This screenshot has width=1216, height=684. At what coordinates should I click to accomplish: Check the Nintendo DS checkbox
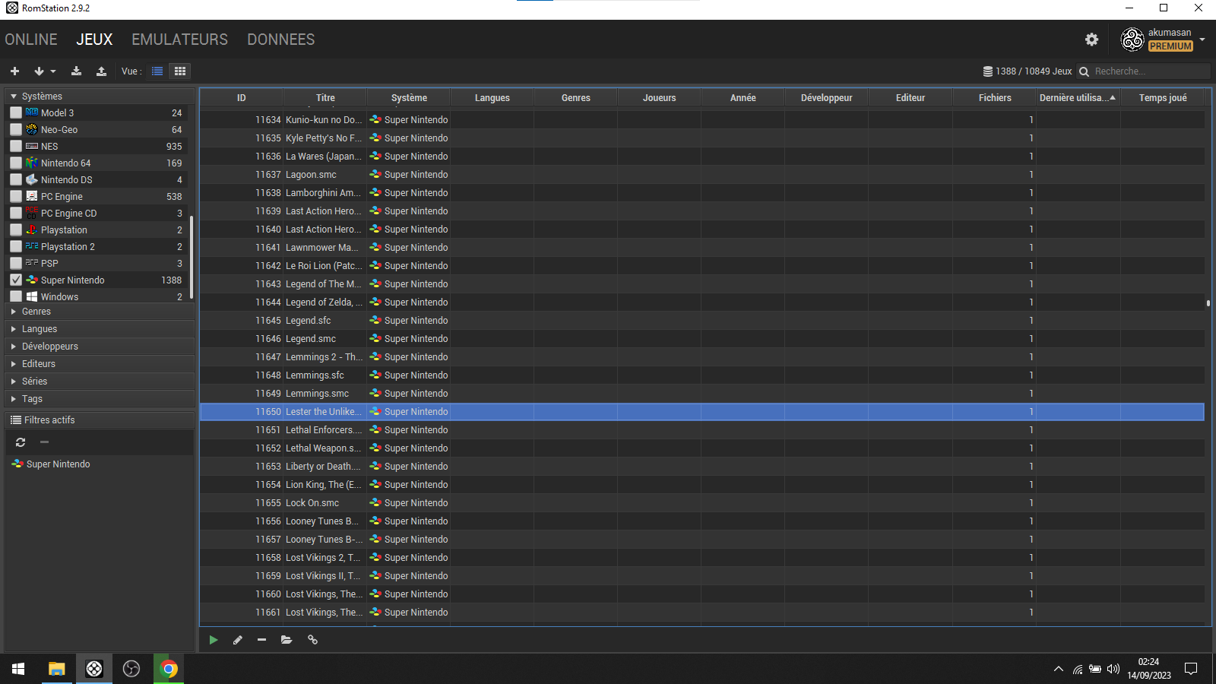tap(16, 179)
